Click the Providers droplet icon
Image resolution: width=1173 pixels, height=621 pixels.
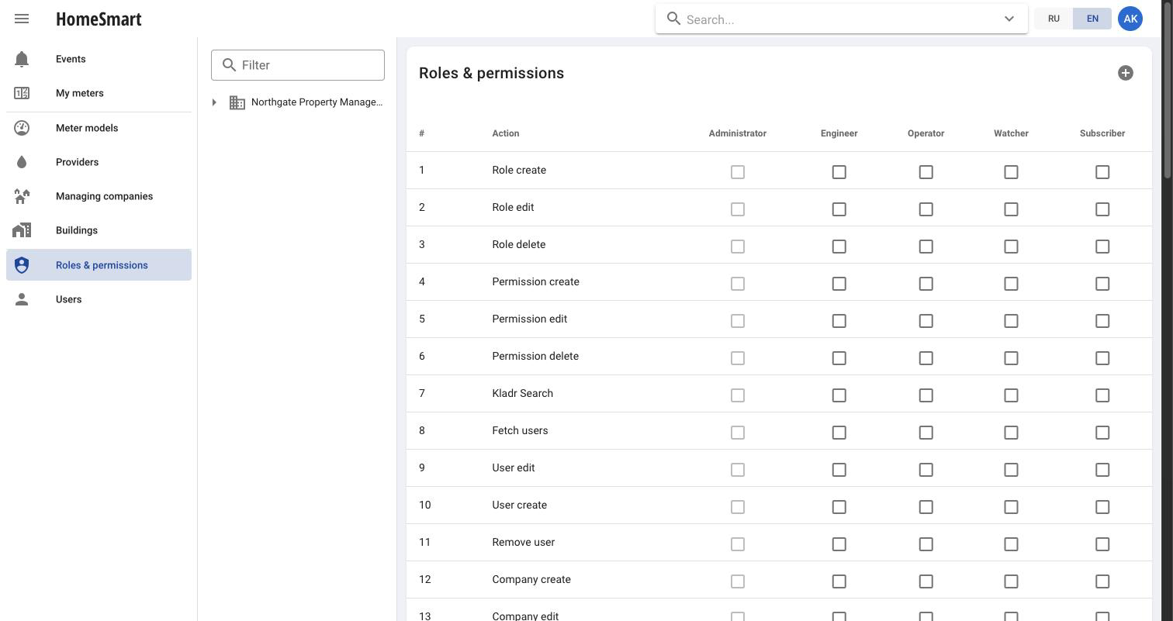point(22,162)
